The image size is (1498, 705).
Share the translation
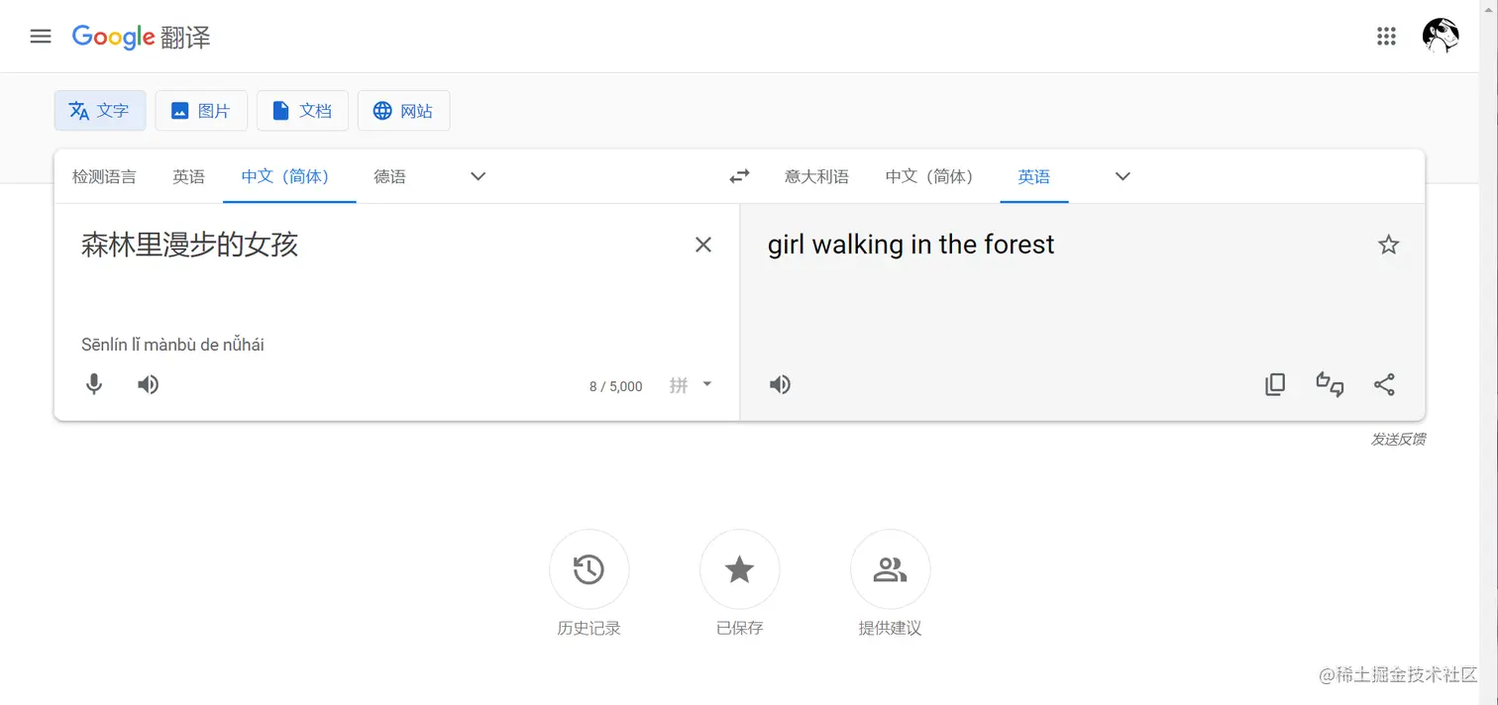(x=1384, y=384)
